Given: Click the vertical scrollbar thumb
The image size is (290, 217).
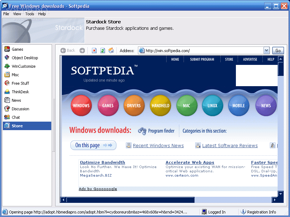Looking at the screenshot, I should pos(280,69).
